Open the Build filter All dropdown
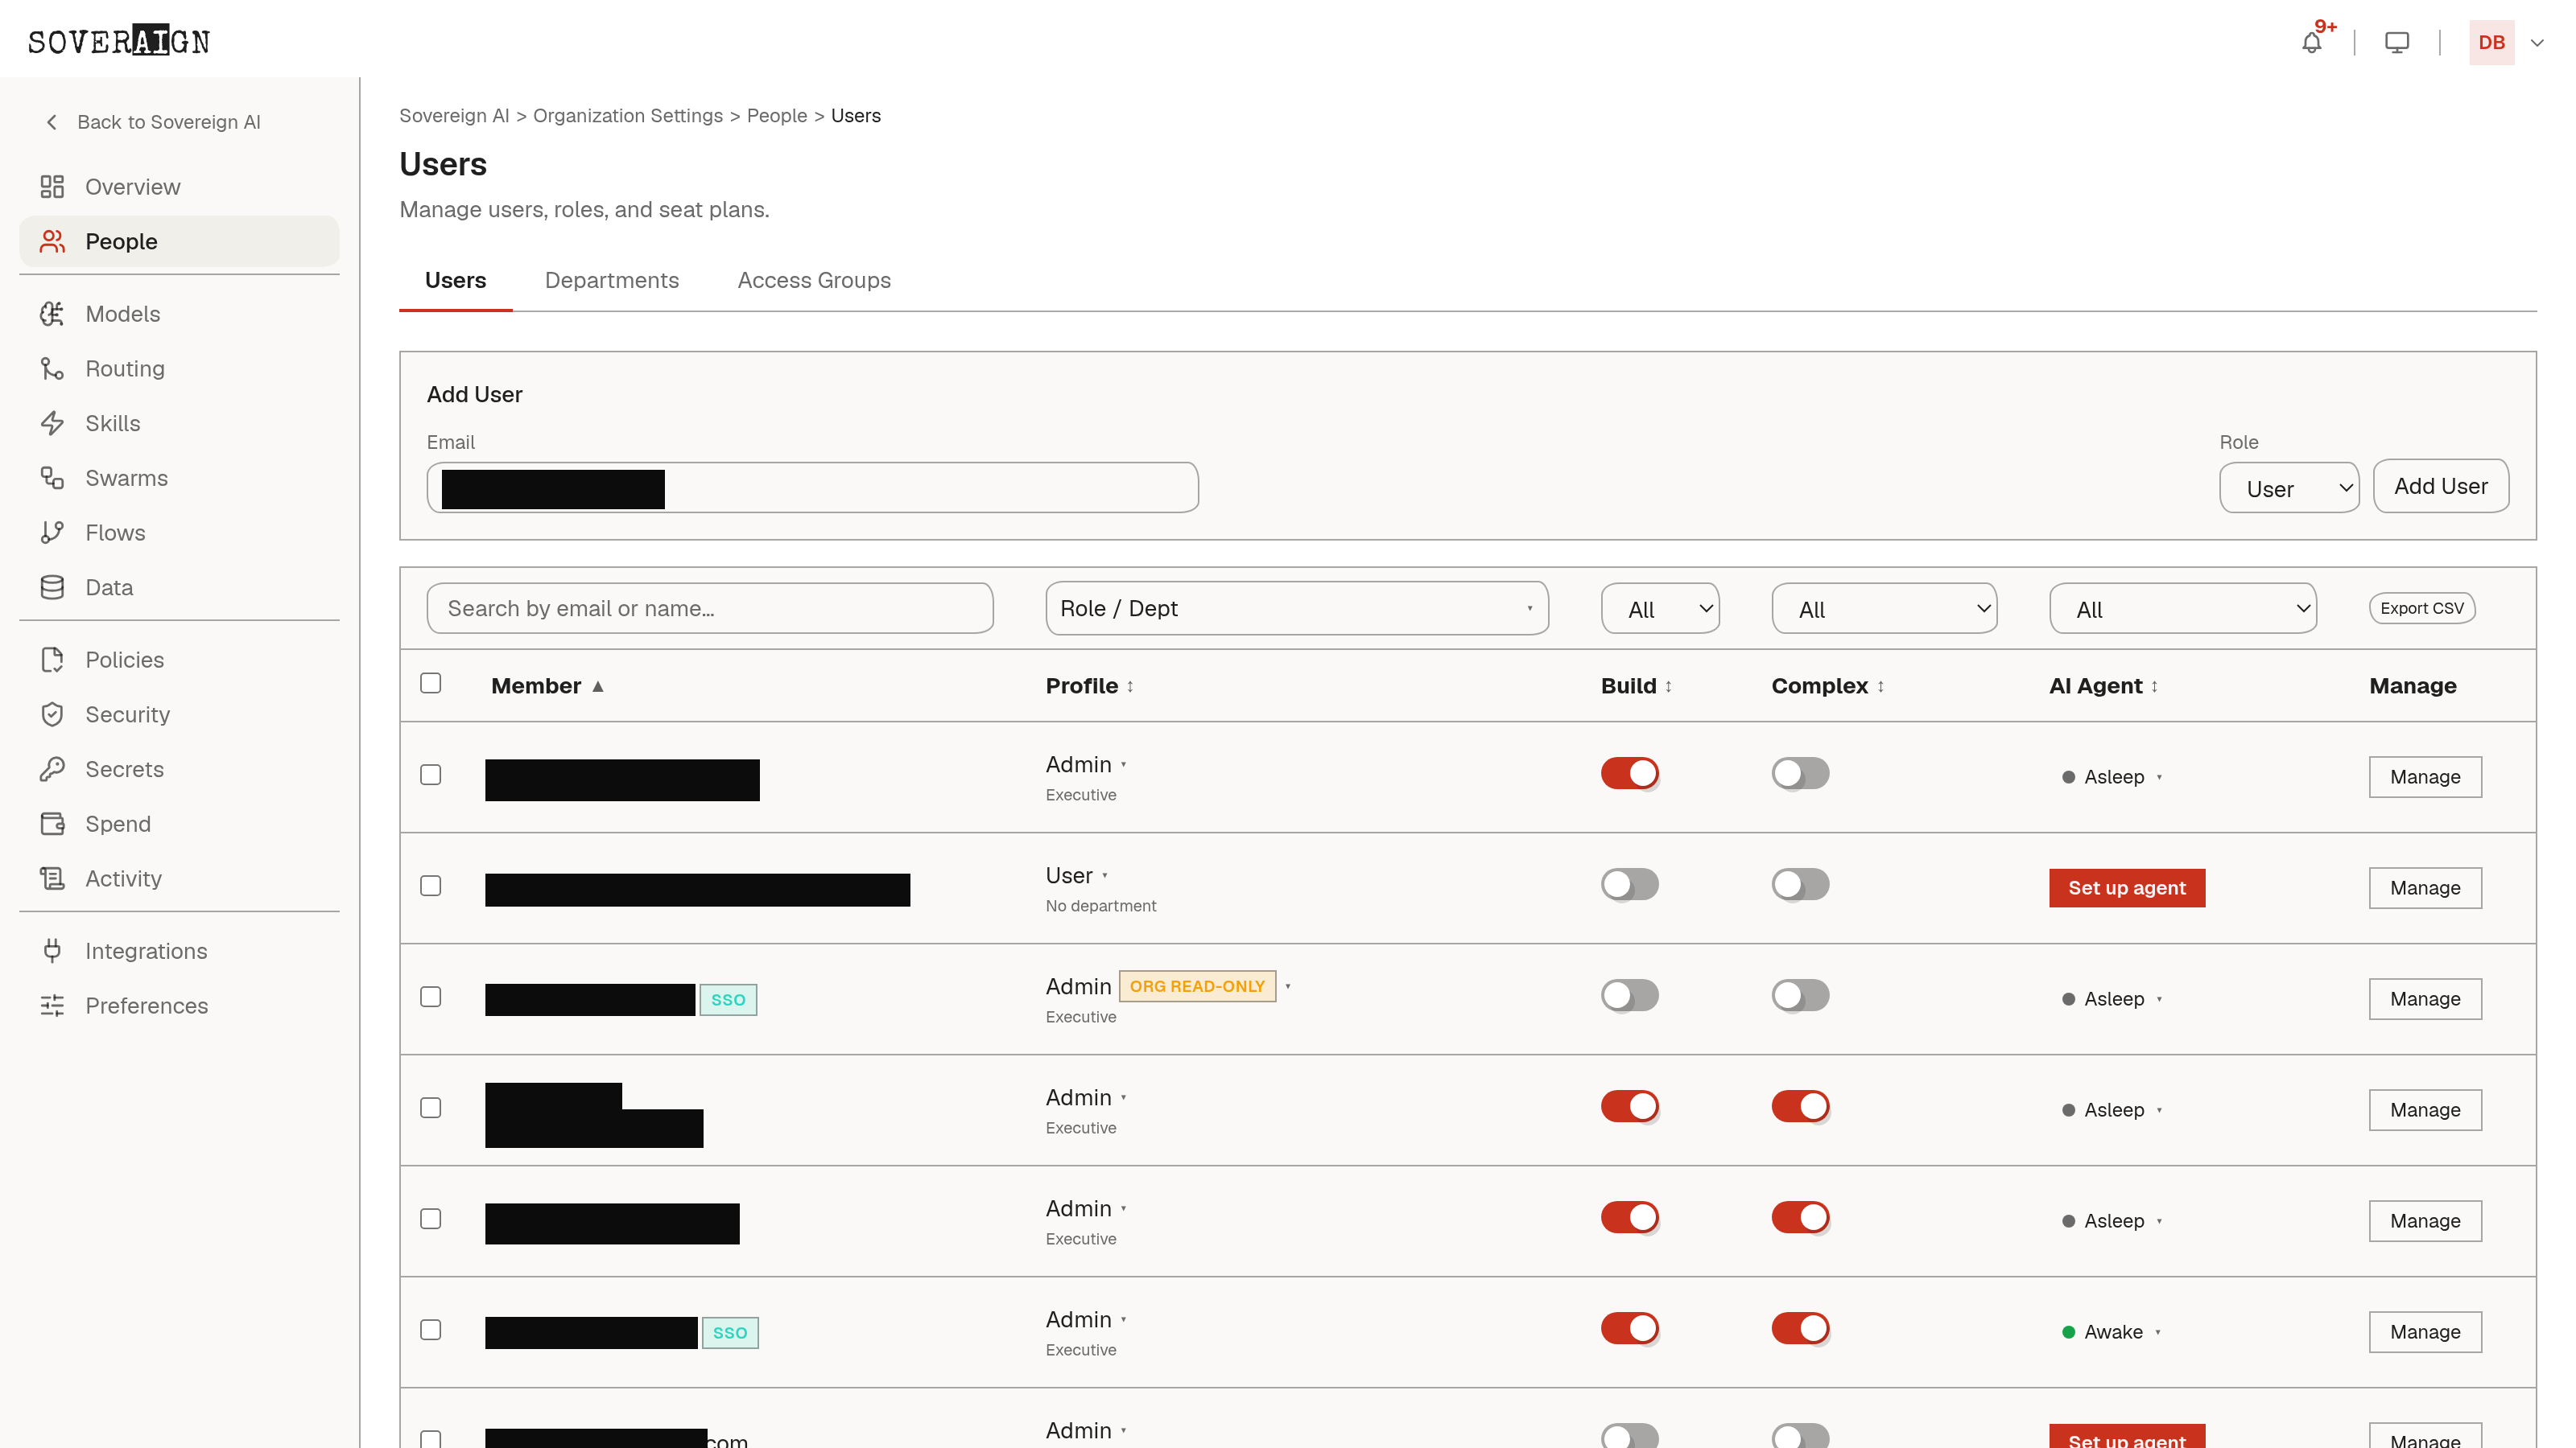The image size is (2576, 1448). coord(1660,609)
